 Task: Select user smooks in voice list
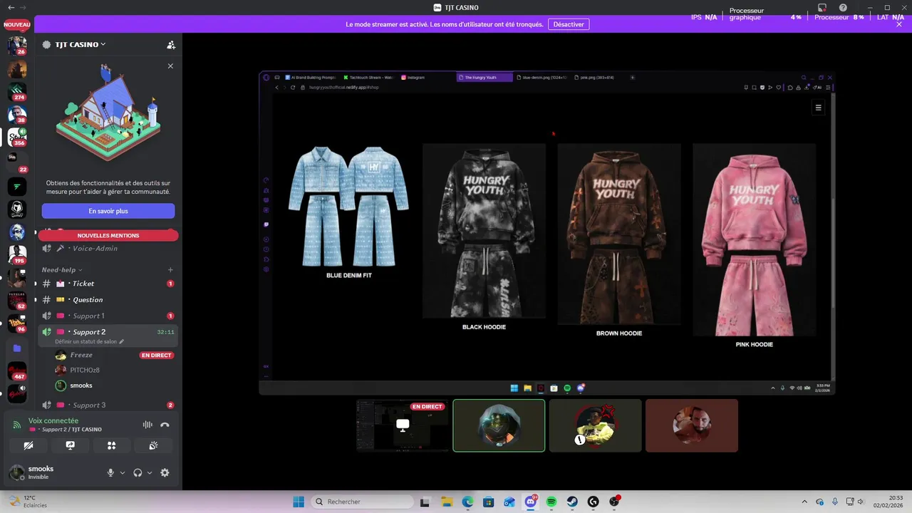click(x=81, y=385)
